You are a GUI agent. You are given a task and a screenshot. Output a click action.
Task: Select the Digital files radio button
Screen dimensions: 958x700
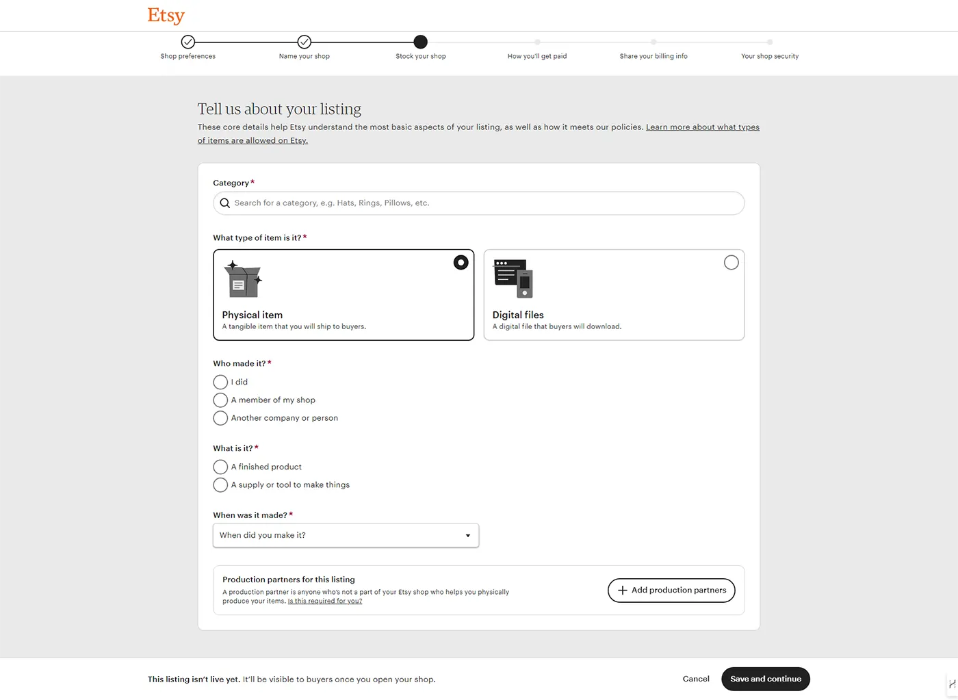(x=732, y=263)
